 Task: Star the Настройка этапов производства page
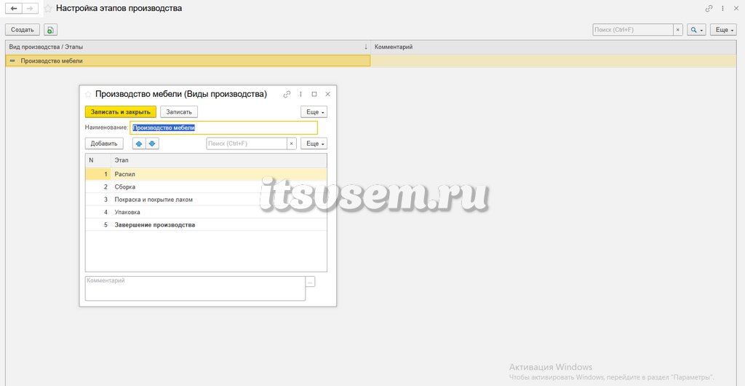[47, 9]
